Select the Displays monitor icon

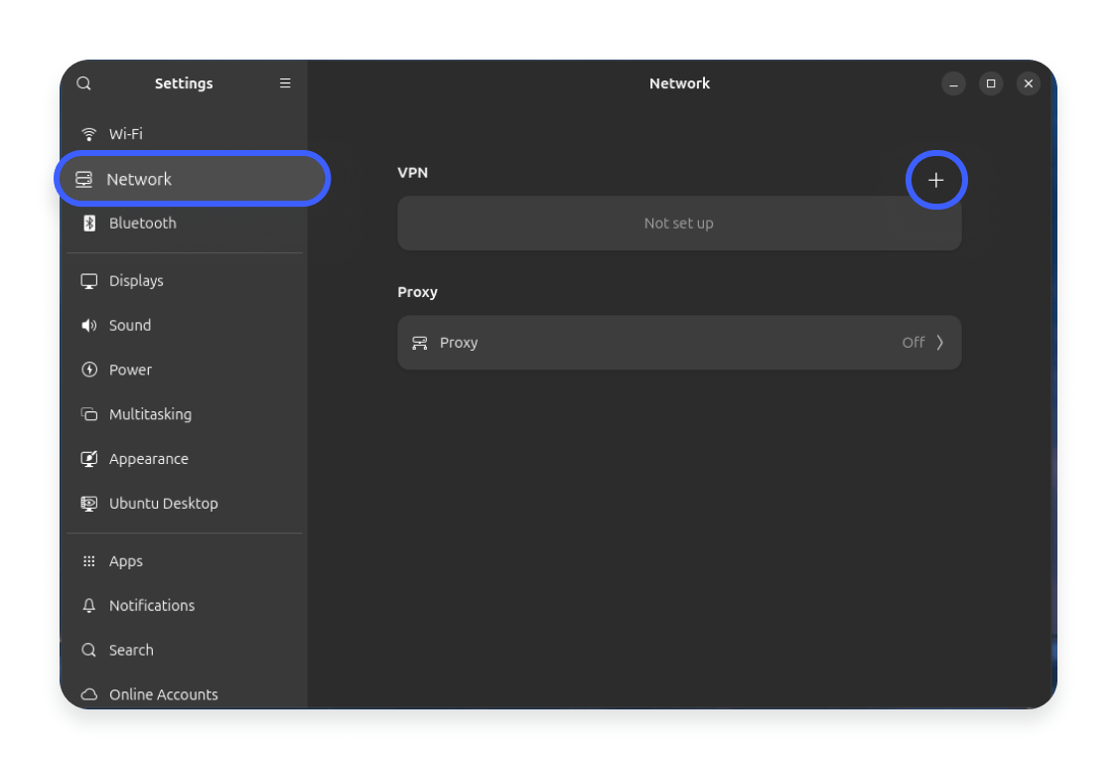(88, 280)
